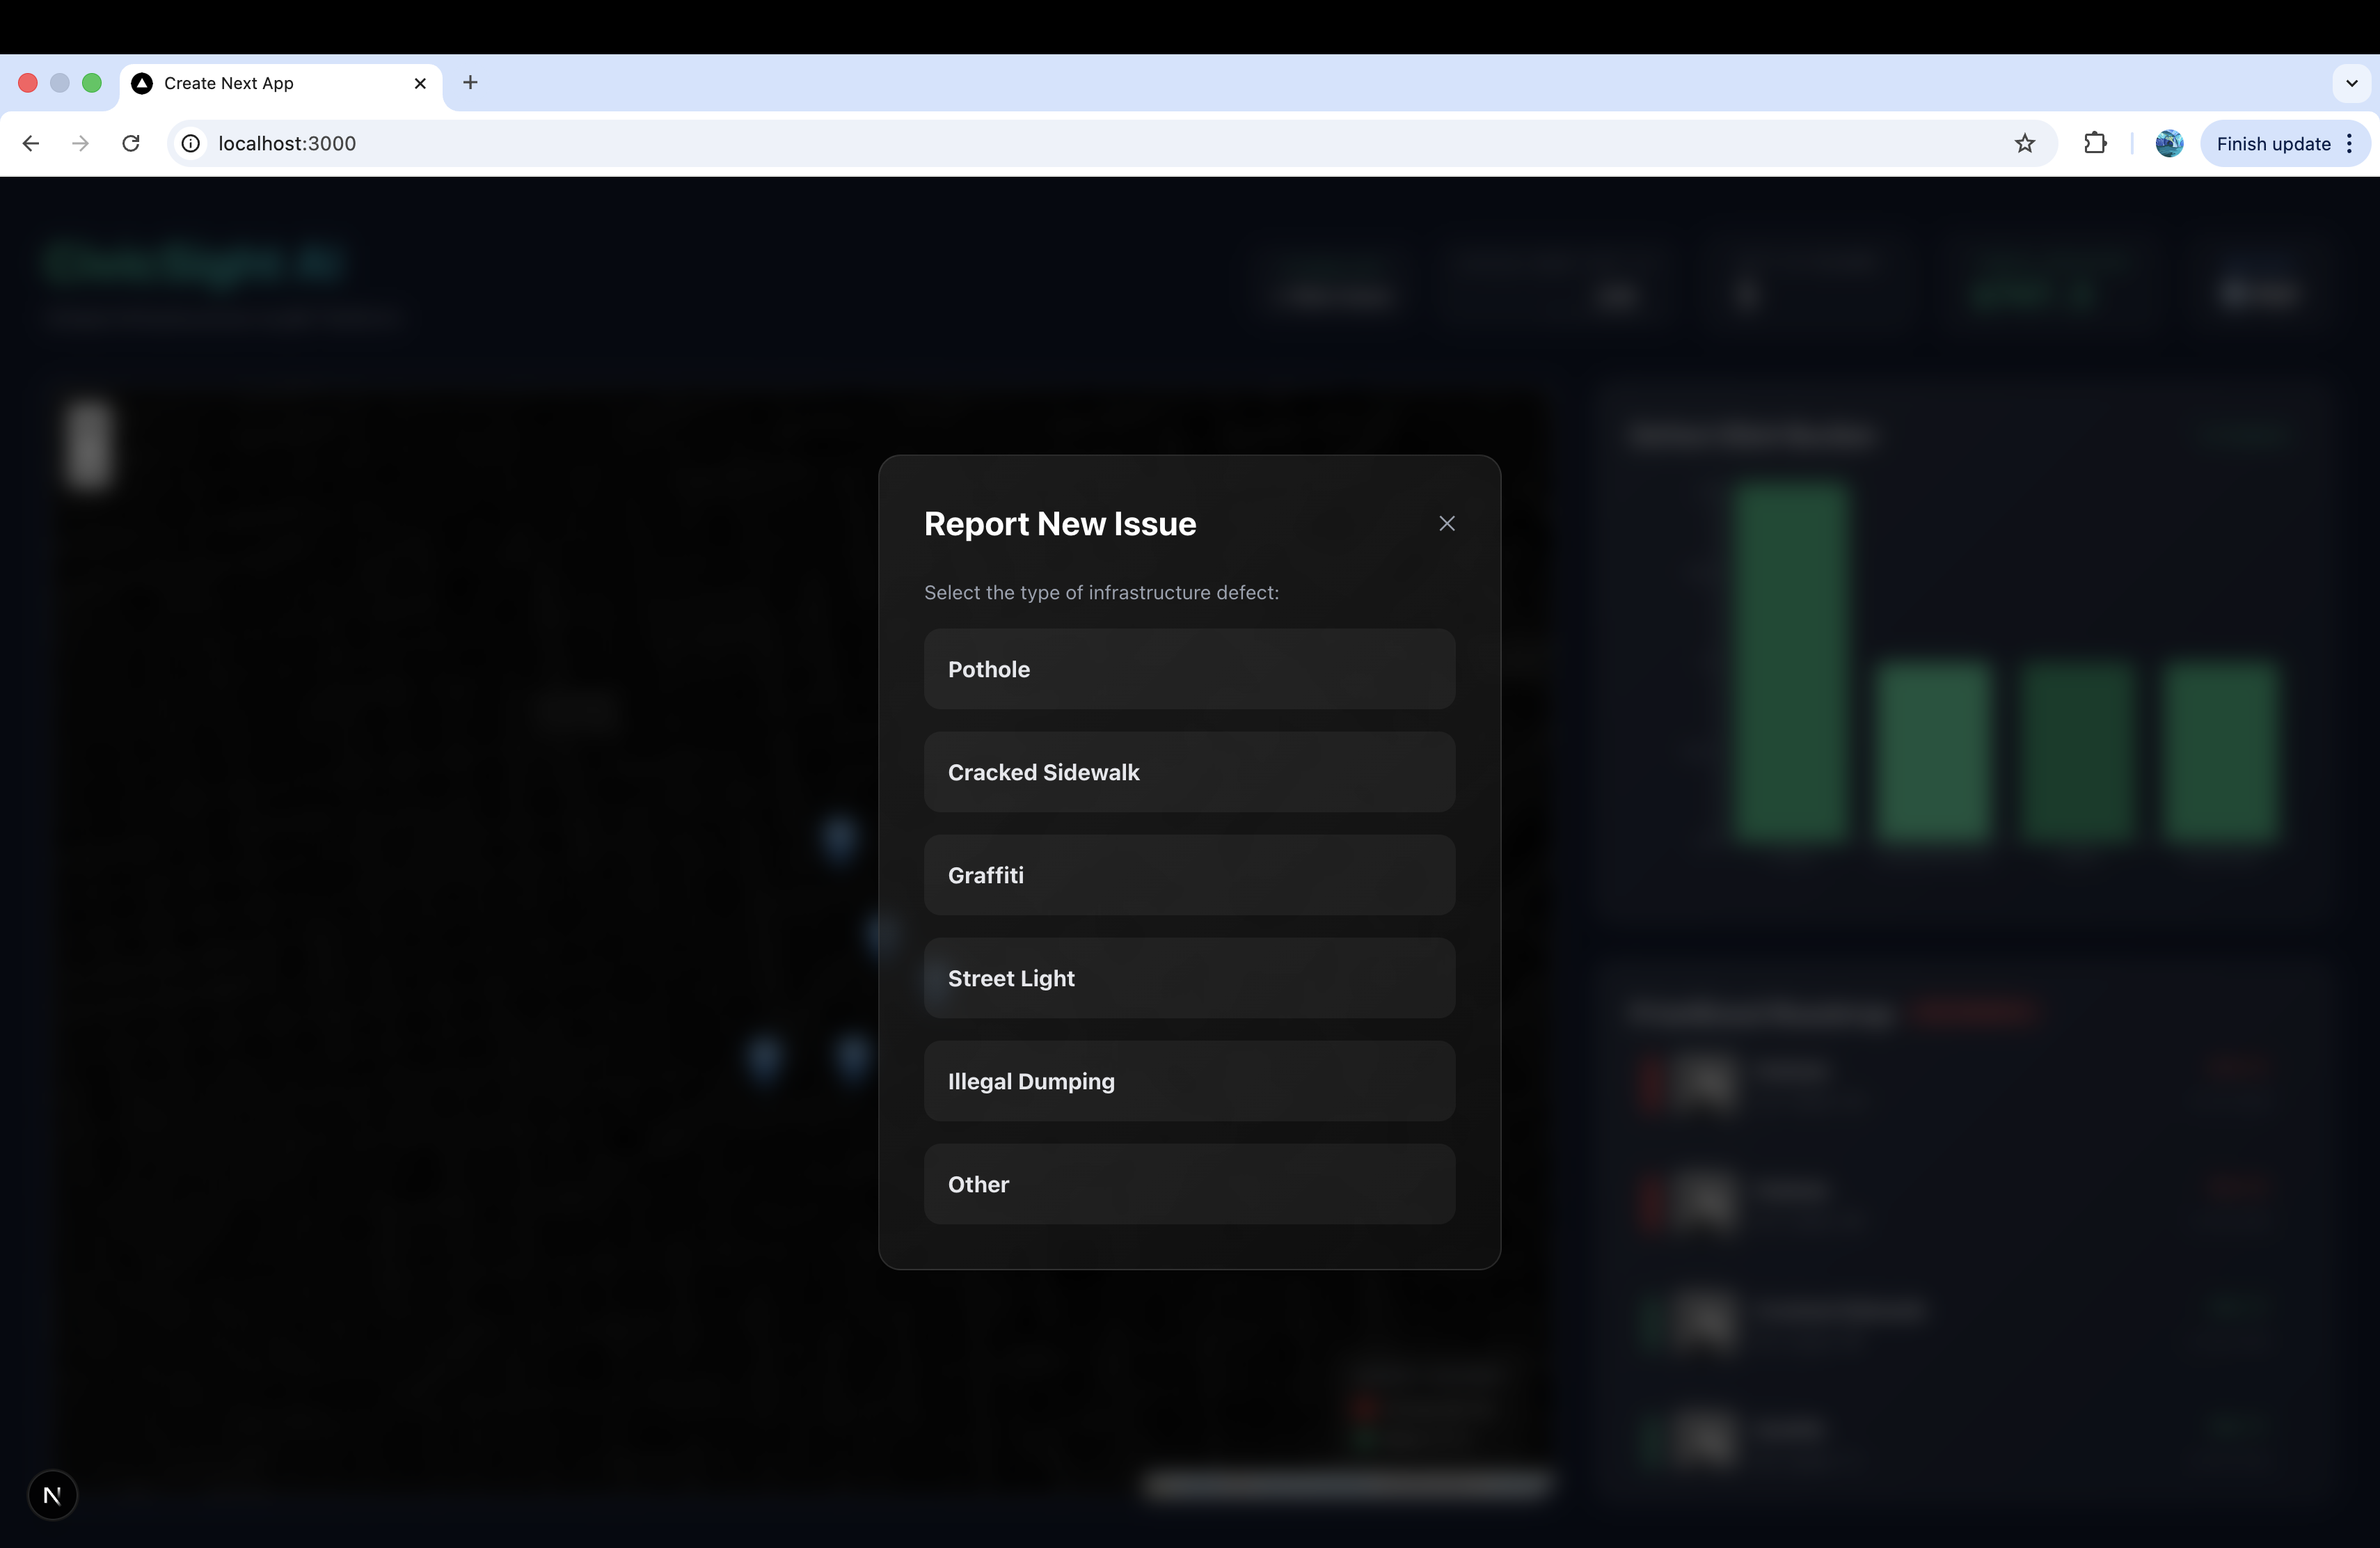Click the browser back arrow
Image resolution: width=2380 pixels, height=1548 pixels.
30,143
